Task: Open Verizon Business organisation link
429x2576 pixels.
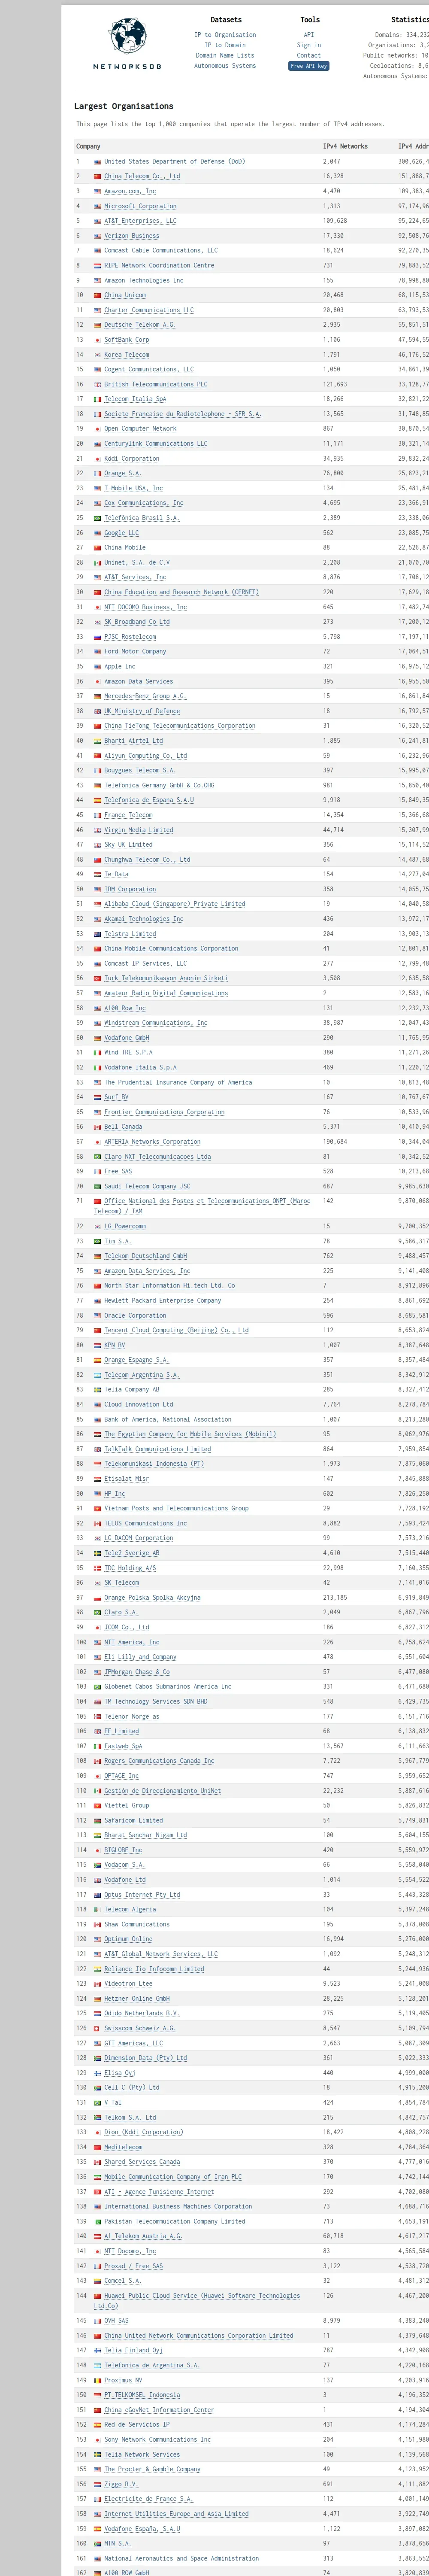Action: click(x=132, y=236)
